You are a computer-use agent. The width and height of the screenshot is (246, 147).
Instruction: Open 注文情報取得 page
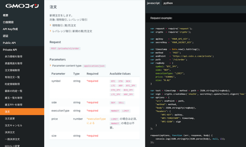click(x=12, y=70)
